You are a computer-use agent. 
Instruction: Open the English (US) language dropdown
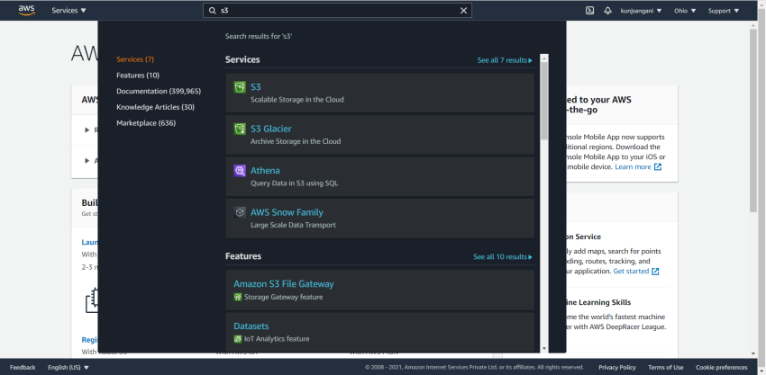coord(68,367)
